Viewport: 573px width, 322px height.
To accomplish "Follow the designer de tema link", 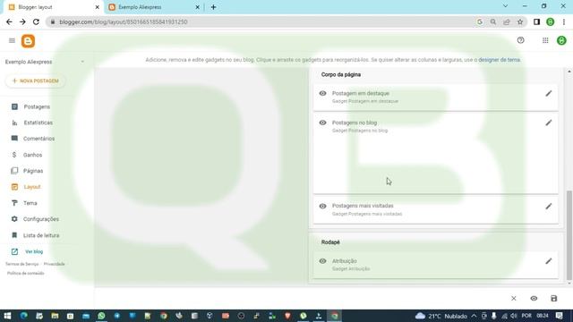I will tap(500, 60).
